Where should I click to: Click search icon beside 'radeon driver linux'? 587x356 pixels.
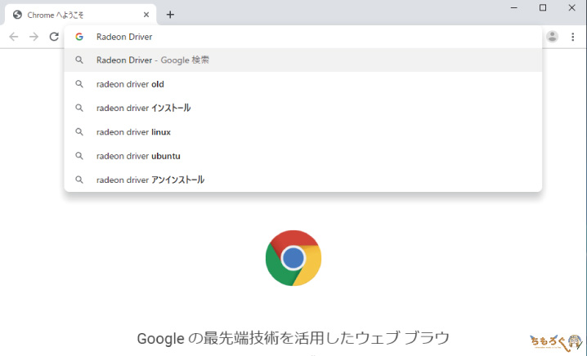79,132
